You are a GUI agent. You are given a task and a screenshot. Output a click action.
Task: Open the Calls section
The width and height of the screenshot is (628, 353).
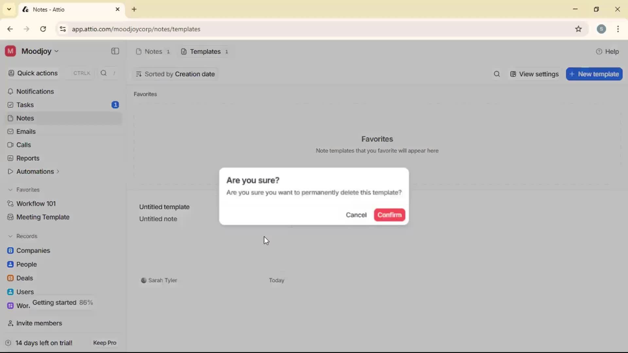tap(23, 145)
